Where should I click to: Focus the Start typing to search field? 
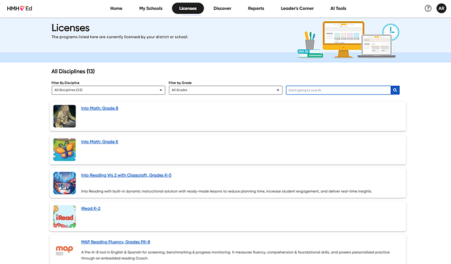(x=338, y=90)
